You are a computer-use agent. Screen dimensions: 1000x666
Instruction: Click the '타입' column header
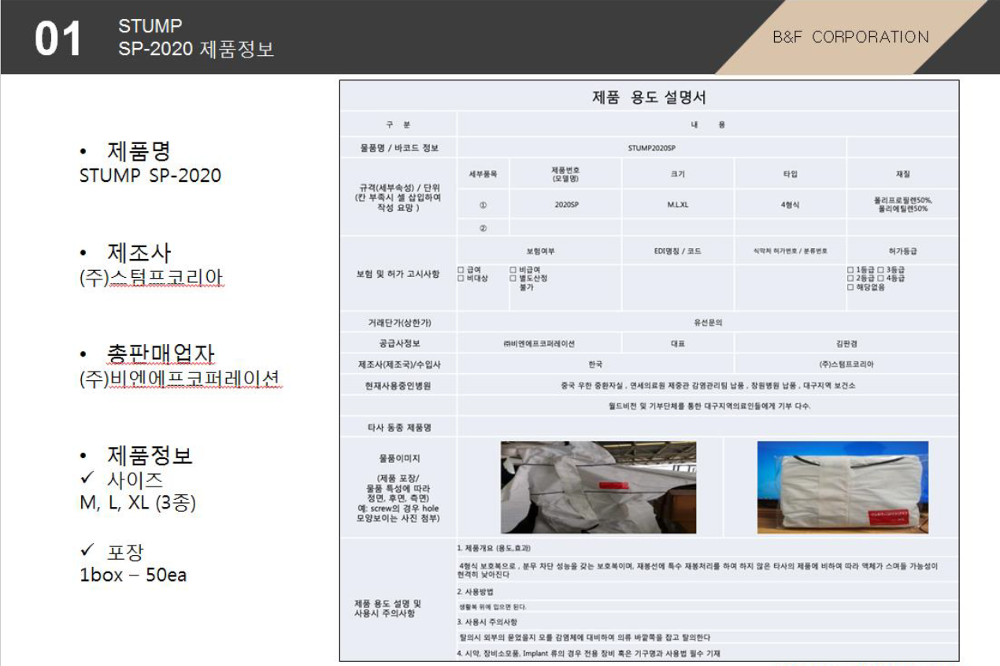tap(791, 173)
